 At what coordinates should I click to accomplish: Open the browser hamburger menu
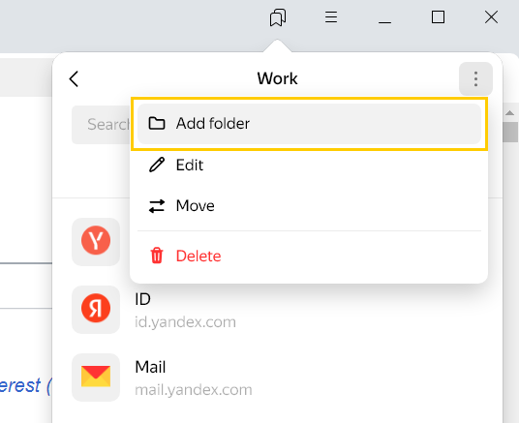coord(331,17)
